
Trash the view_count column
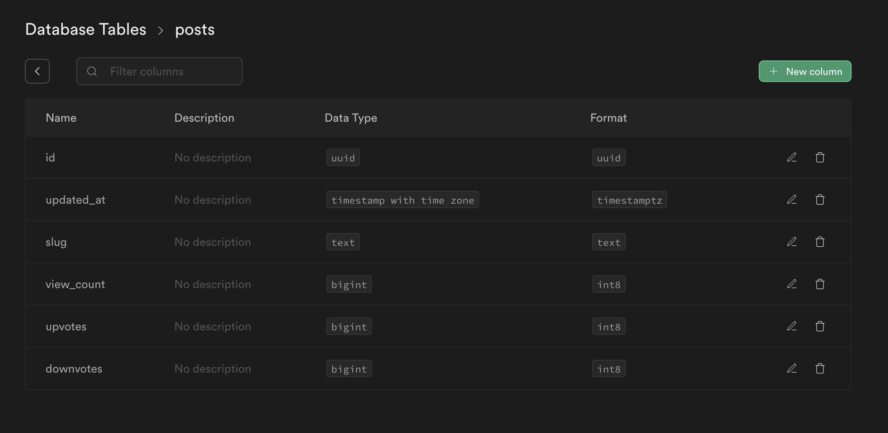[x=820, y=284]
